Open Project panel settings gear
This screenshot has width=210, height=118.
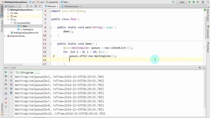36,6
